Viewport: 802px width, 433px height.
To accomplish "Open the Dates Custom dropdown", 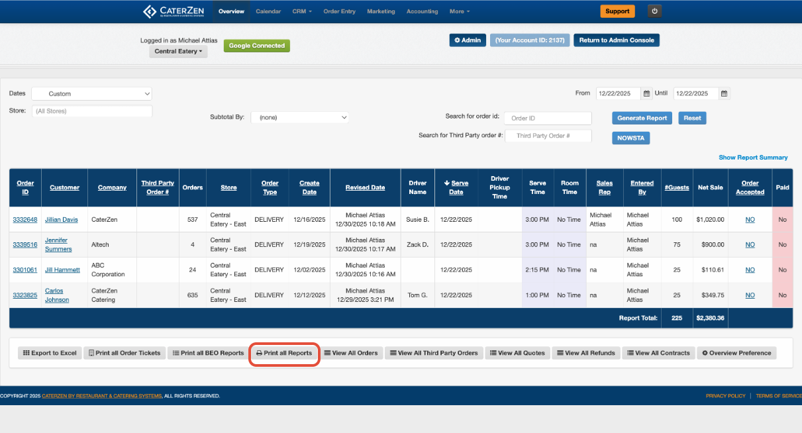I will [x=91, y=94].
